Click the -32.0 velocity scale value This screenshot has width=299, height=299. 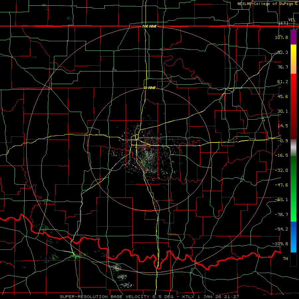[281, 170]
